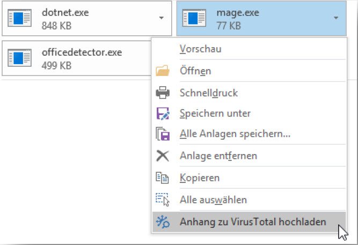The image size is (358, 245).
Task: Choose Schnelldruck from the attachment menu
Action: point(209,93)
